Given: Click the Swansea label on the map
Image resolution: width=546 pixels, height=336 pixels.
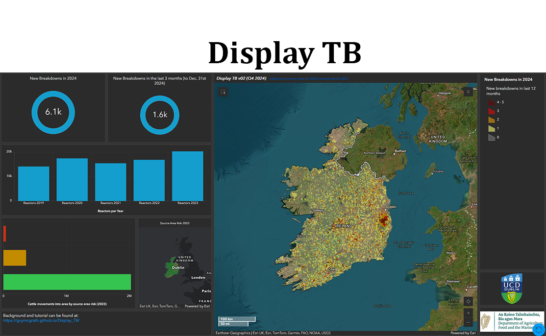Looking at the screenshot, I should click(453, 282).
